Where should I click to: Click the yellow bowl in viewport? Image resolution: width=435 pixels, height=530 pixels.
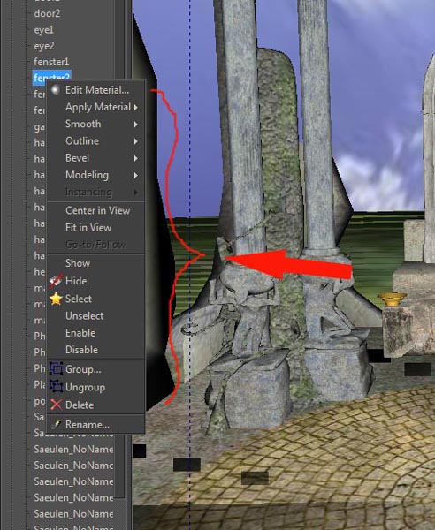[x=392, y=299]
